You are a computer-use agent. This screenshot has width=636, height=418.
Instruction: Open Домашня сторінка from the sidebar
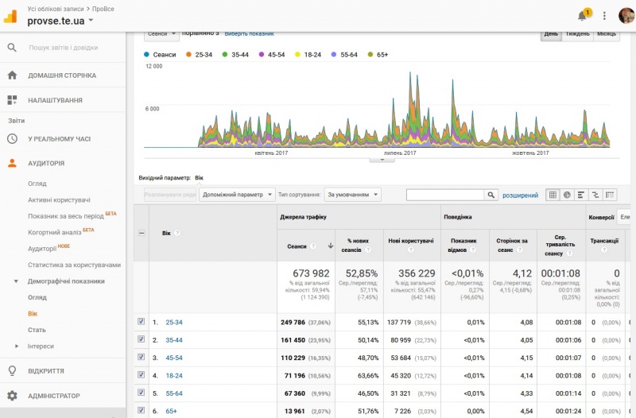tap(62, 75)
